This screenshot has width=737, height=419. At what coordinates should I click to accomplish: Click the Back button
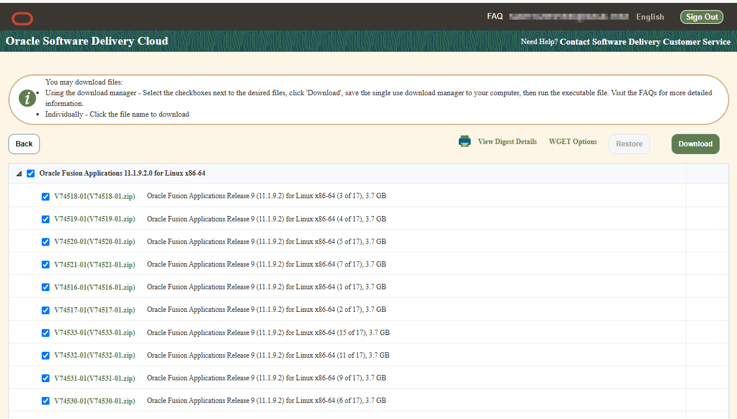coord(24,144)
